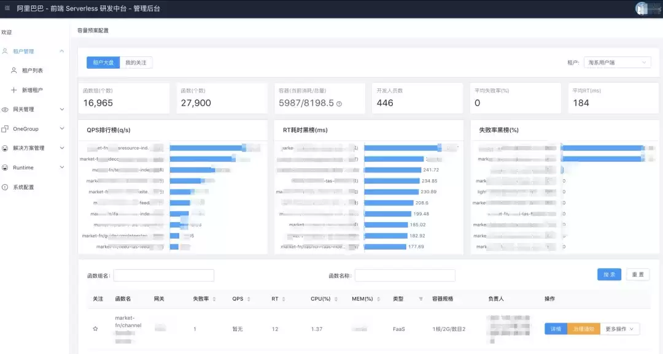
Task: Select the 租户大盘 view
Action: (103, 63)
